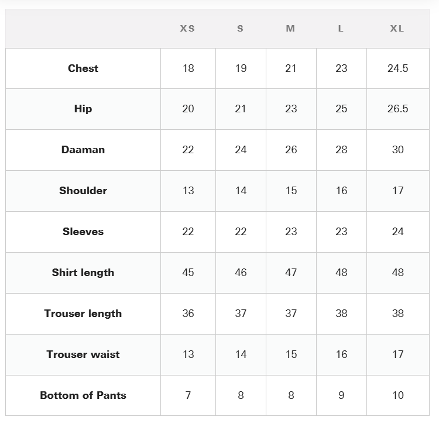The height and width of the screenshot is (427, 439).
Task: Click the Daaman XL value 30
Action: [398, 150]
